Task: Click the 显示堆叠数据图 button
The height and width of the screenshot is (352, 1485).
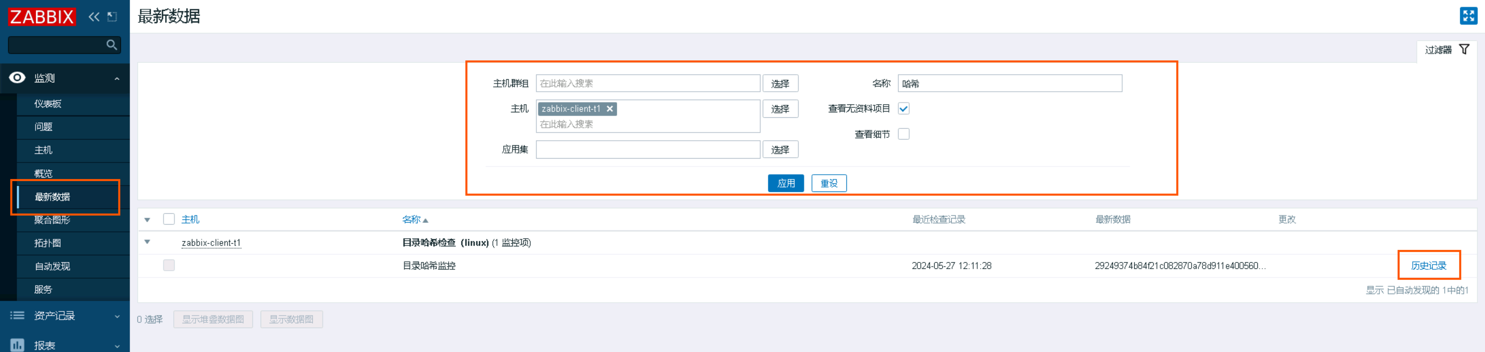Action: (213, 319)
